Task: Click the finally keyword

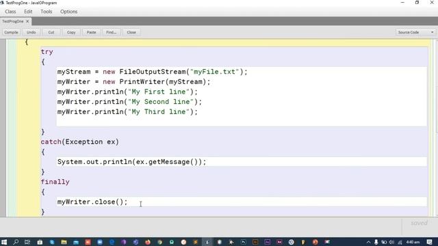Action: click(x=55, y=182)
